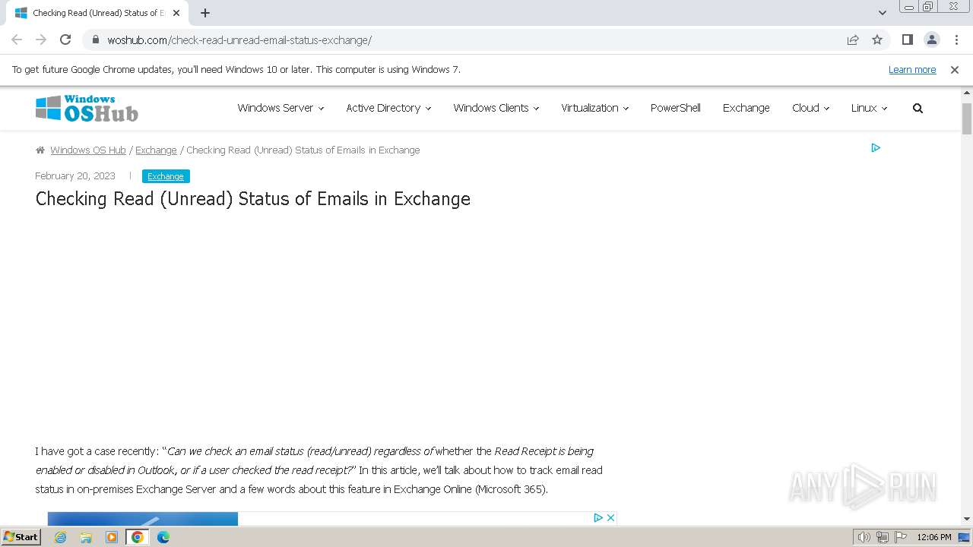The image size is (973, 547).
Task: Reload the page with the refresh icon
Action: click(x=65, y=40)
